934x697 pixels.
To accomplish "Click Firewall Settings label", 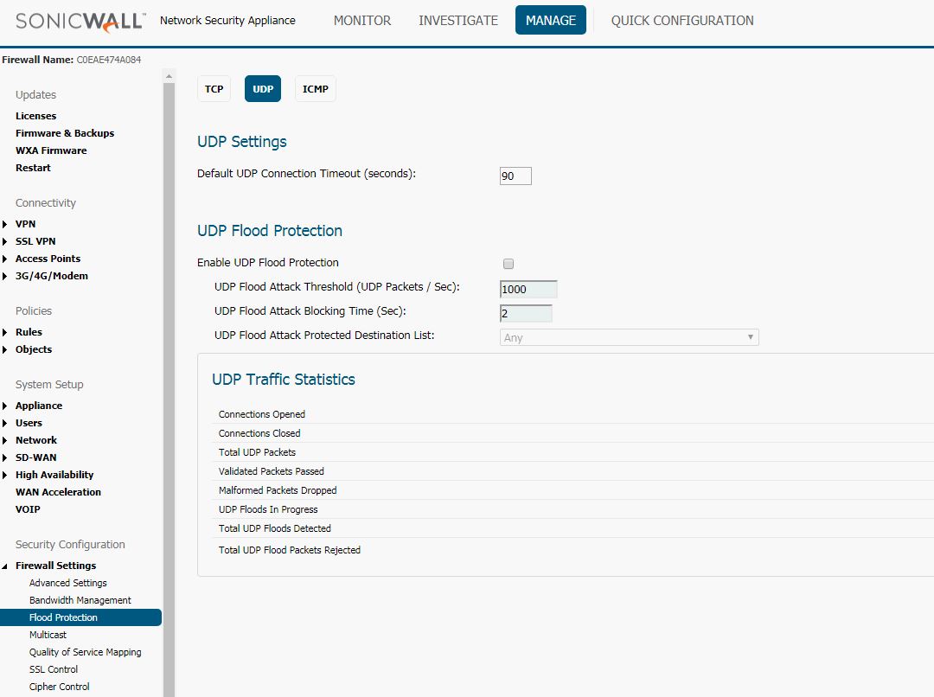I will (x=55, y=566).
